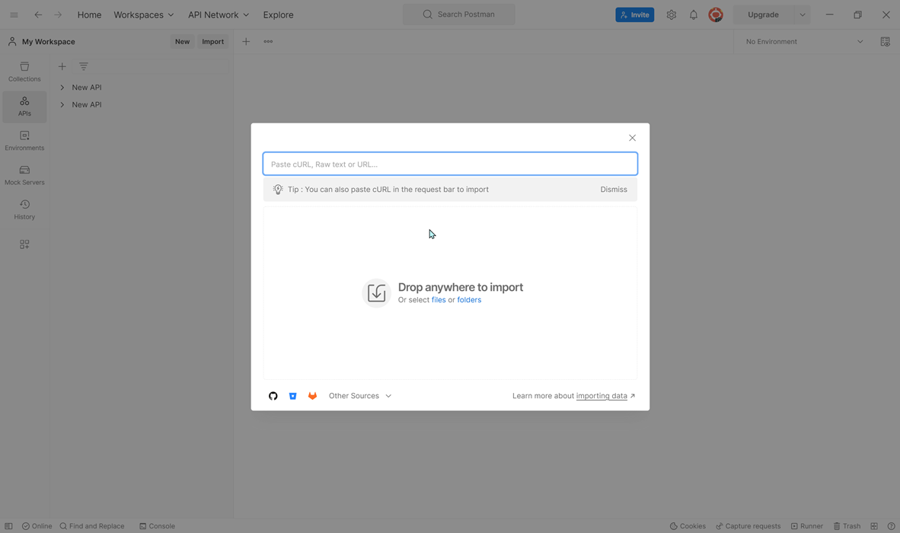Click the two-pane layout icon
900x533 pixels.
[x=874, y=526]
